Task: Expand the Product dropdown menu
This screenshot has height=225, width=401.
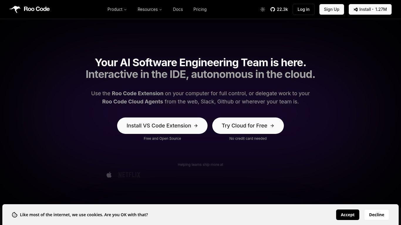Action: click(117, 9)
